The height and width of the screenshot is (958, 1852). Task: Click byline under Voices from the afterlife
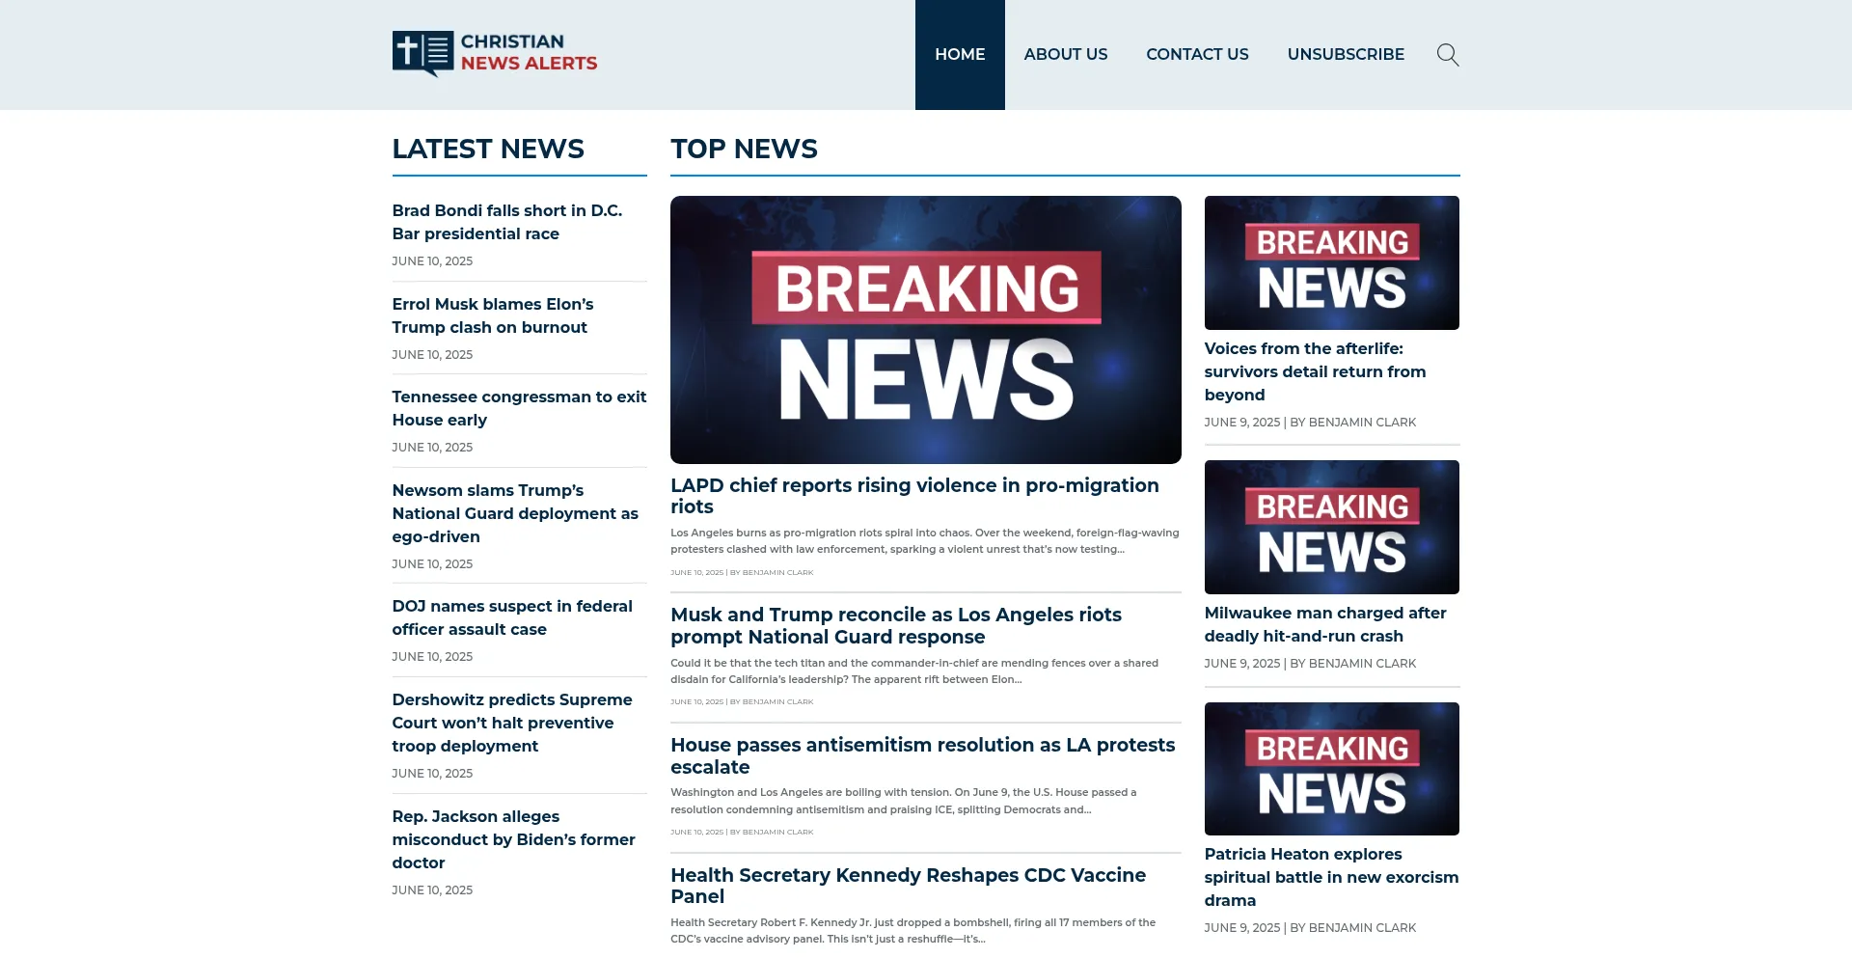[x=1310, y=423]
